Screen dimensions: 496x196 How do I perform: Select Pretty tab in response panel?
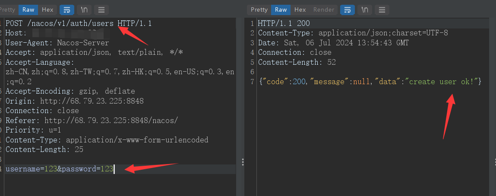coord(259,10)
